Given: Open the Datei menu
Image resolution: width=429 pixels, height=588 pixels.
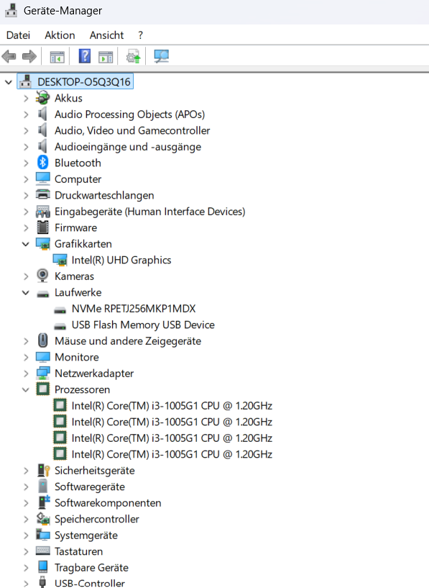Looking at the screenshot, I should [x=18, y=35].
